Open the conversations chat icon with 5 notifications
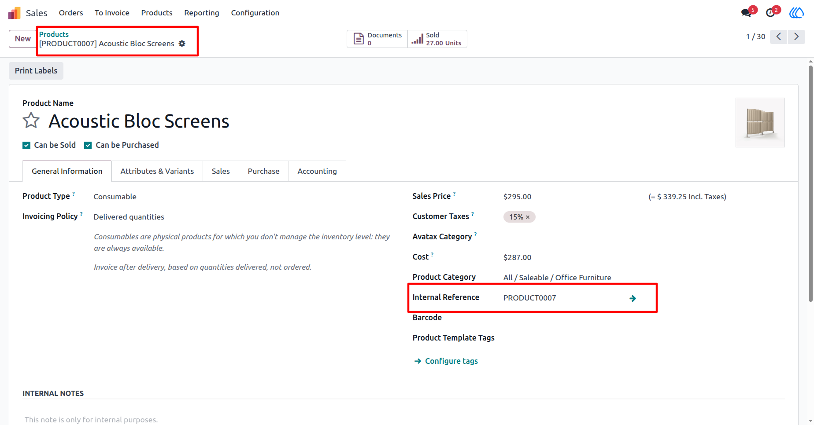The image size is (814, 425). pyautogui.click(x=746, y=13)
